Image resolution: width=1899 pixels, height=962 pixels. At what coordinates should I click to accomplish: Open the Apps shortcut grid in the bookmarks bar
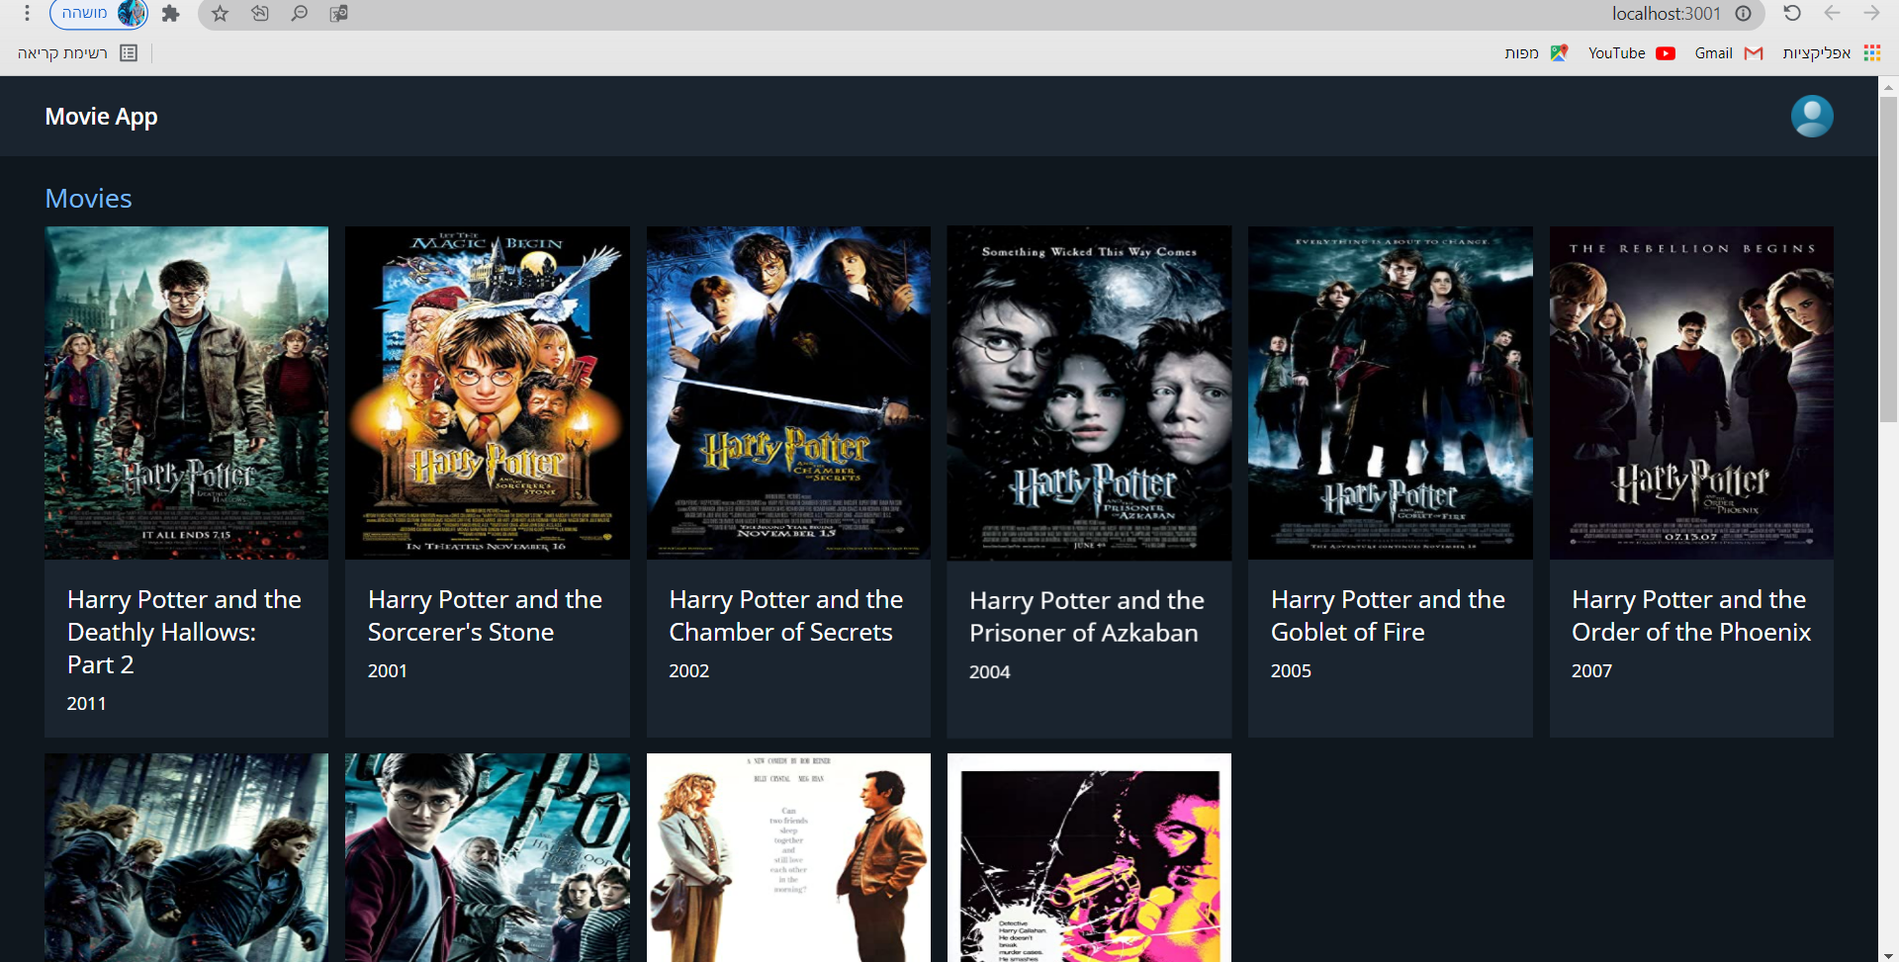click(1830, 53)
